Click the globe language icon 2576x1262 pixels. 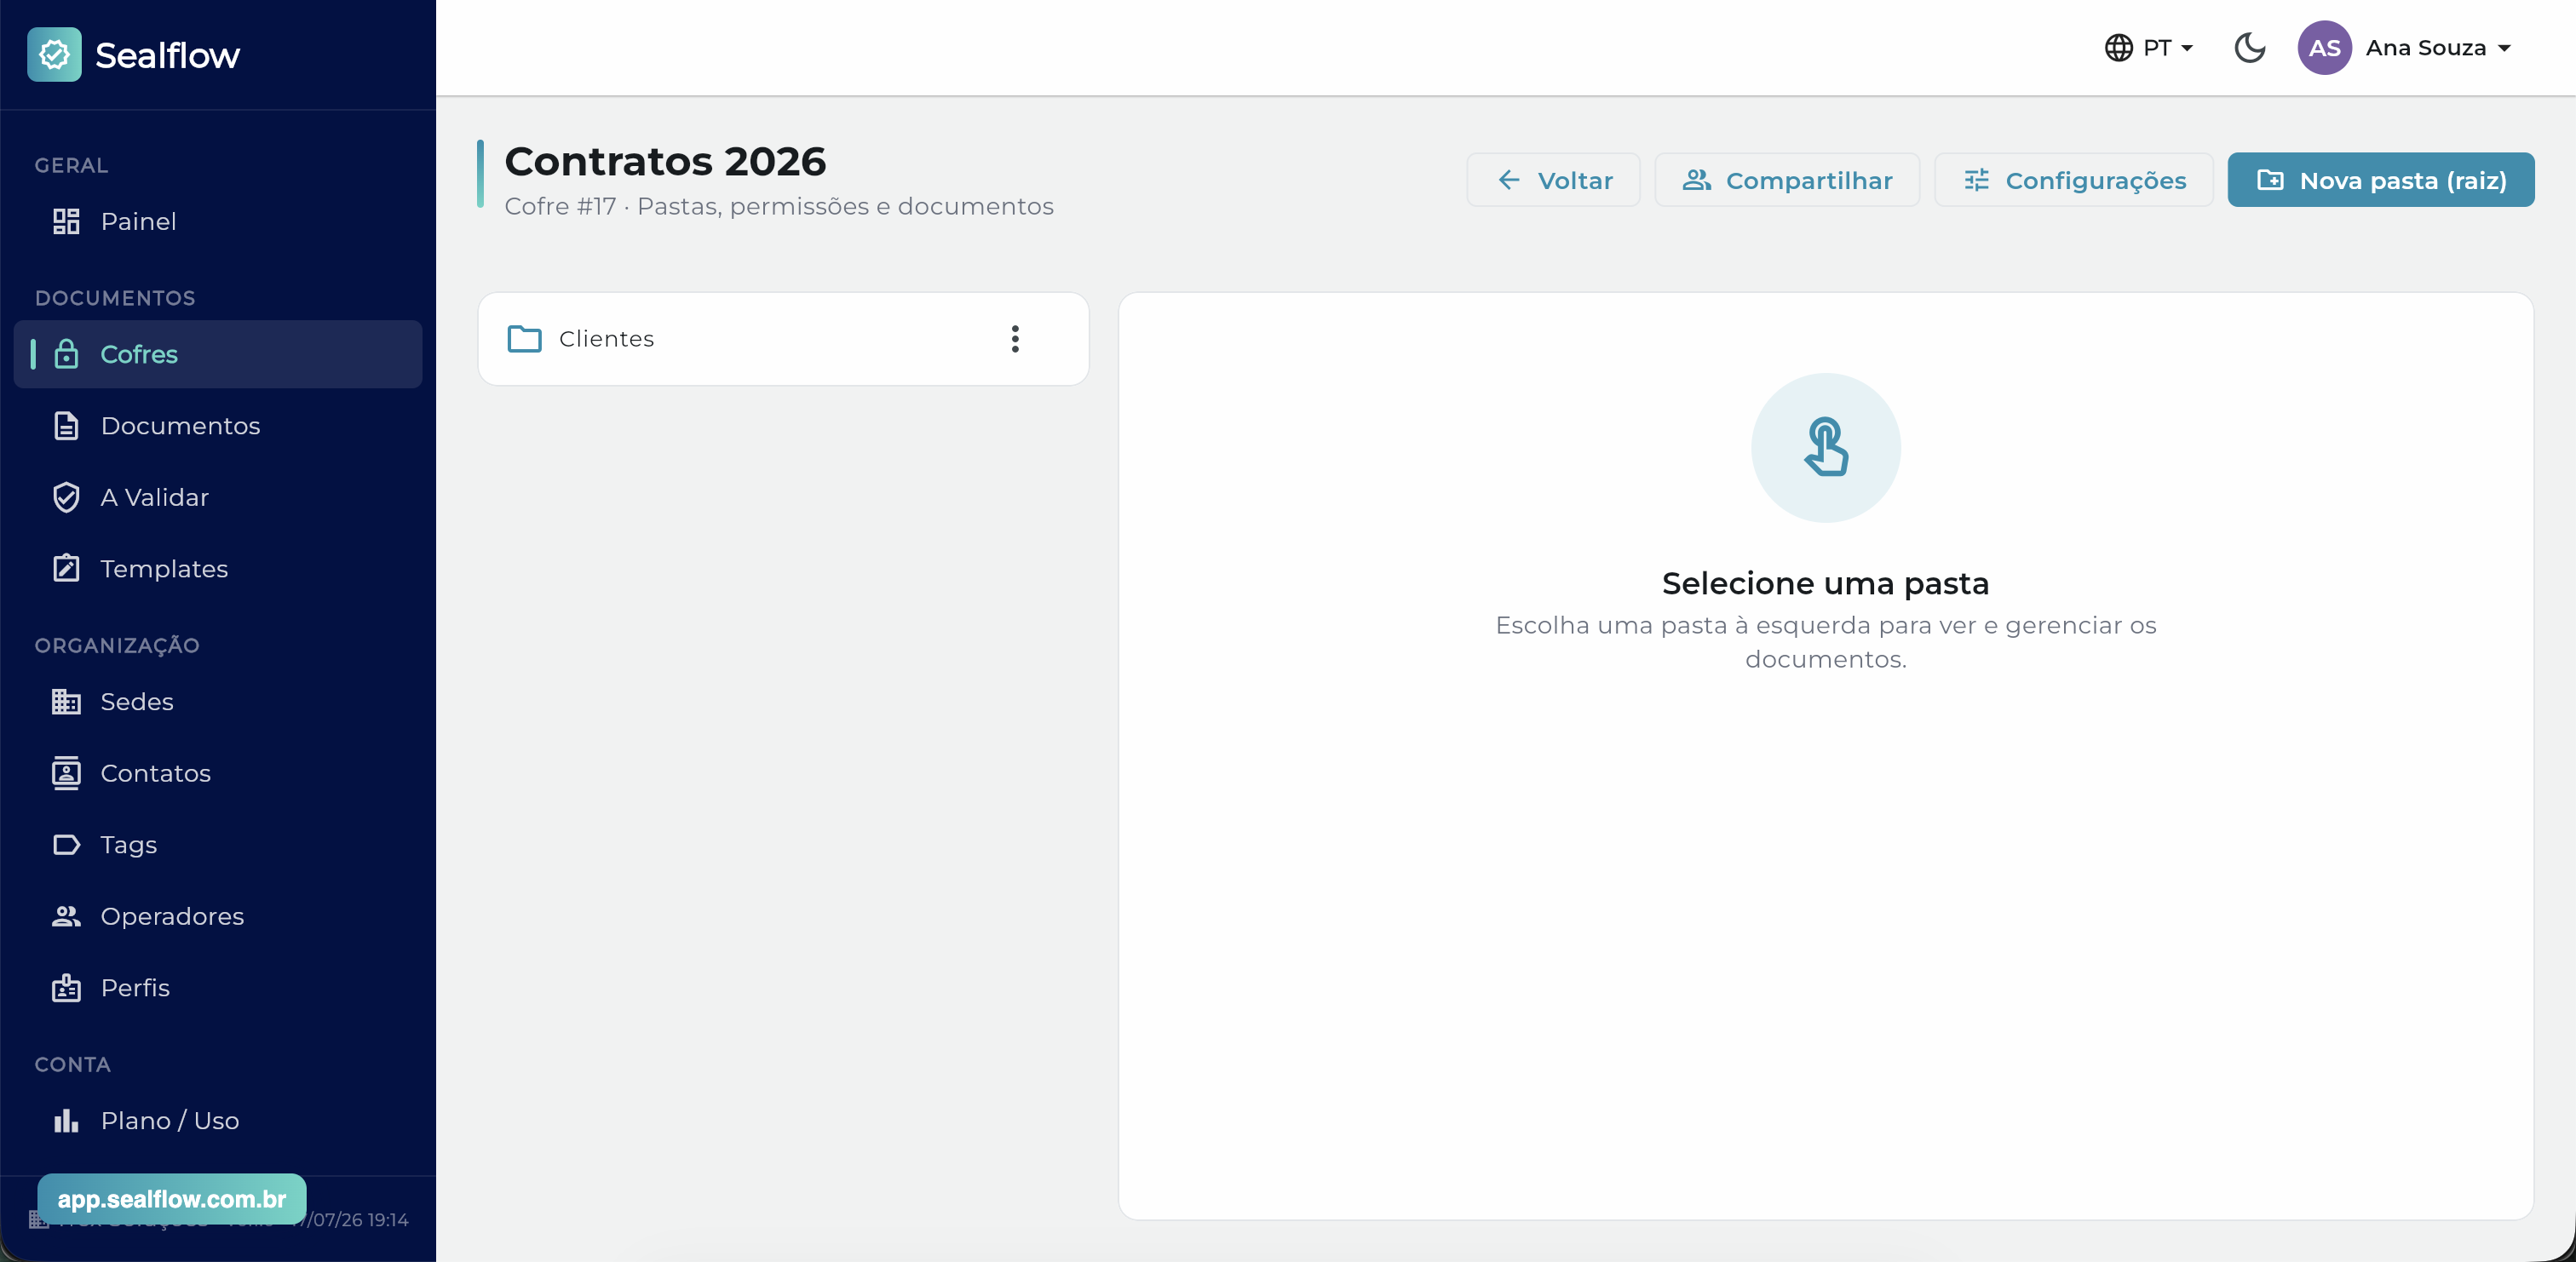point(2118,48)
